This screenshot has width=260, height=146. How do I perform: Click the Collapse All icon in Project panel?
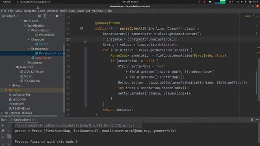50,16
